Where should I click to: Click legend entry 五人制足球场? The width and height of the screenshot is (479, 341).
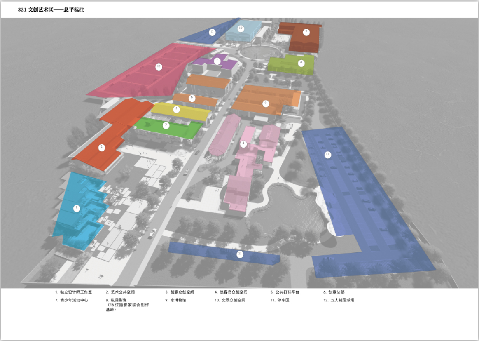point(342,300)
